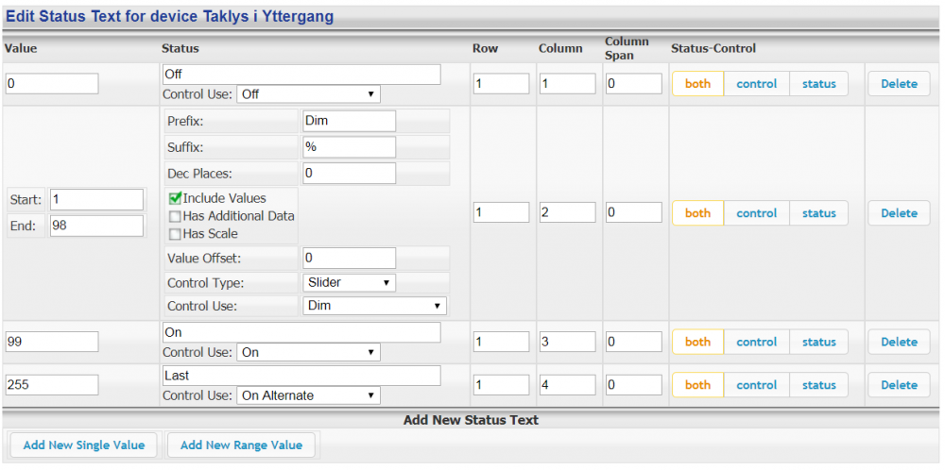Choose 'control' option in the Off row
This screenshot has width=945, height=470.
coord(756,84)
